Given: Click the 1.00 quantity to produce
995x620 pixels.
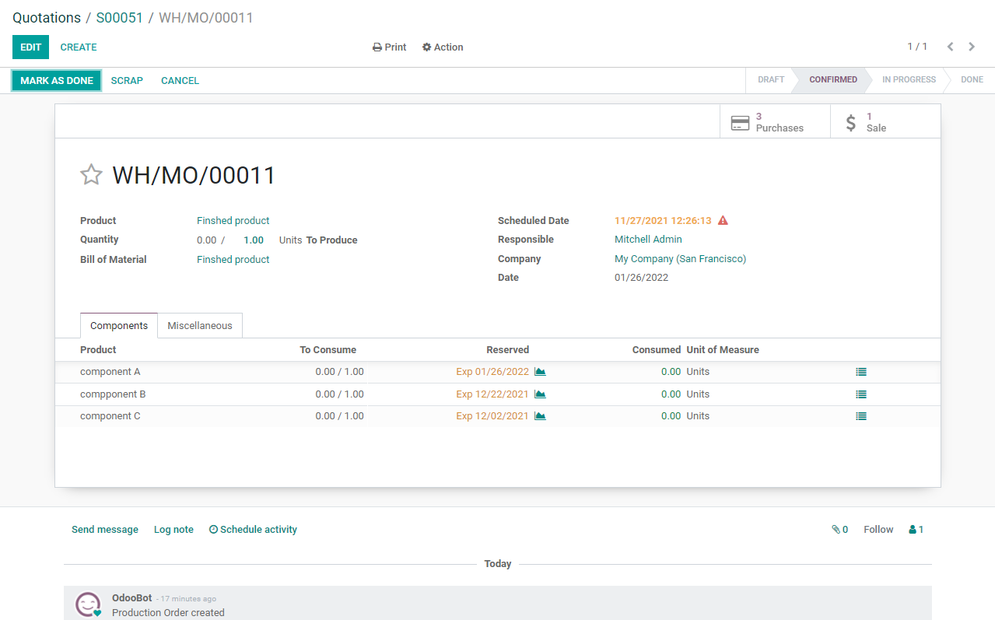Looking at the screenshot, I should 254,240.
